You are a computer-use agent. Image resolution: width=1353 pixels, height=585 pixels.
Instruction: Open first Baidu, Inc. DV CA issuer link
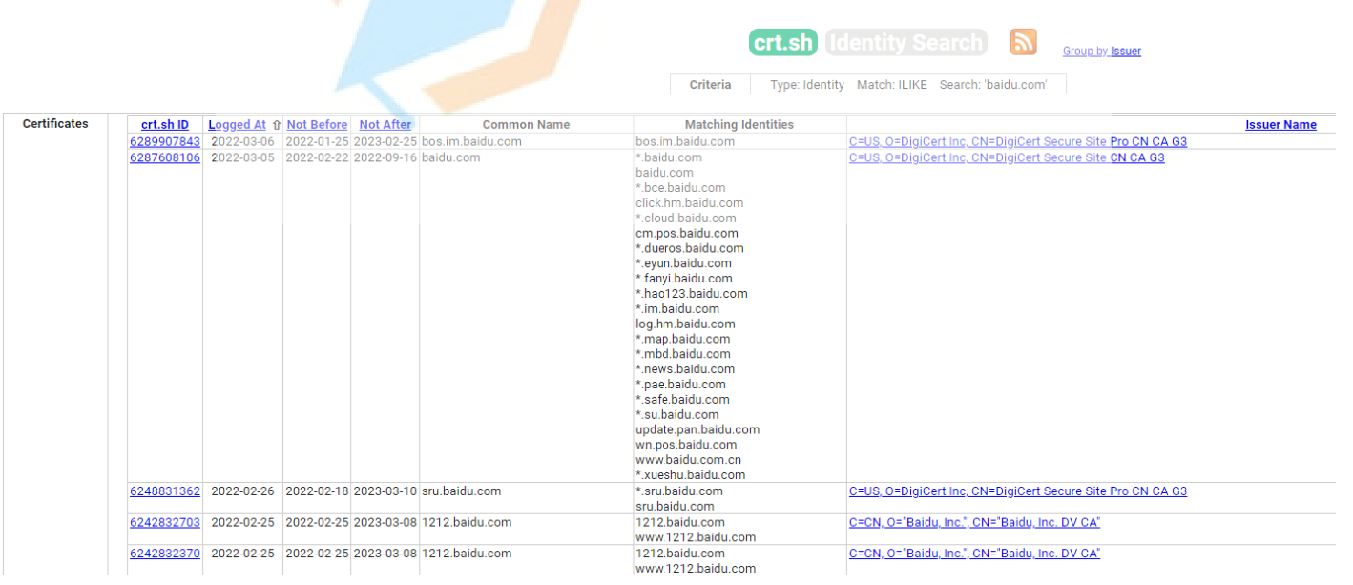pos(974,522)
